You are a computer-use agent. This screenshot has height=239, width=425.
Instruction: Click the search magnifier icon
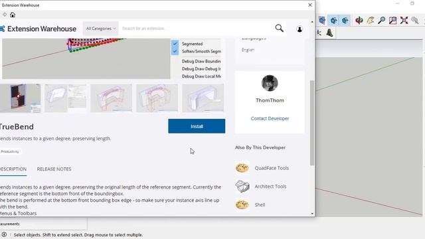coord(279,28)
